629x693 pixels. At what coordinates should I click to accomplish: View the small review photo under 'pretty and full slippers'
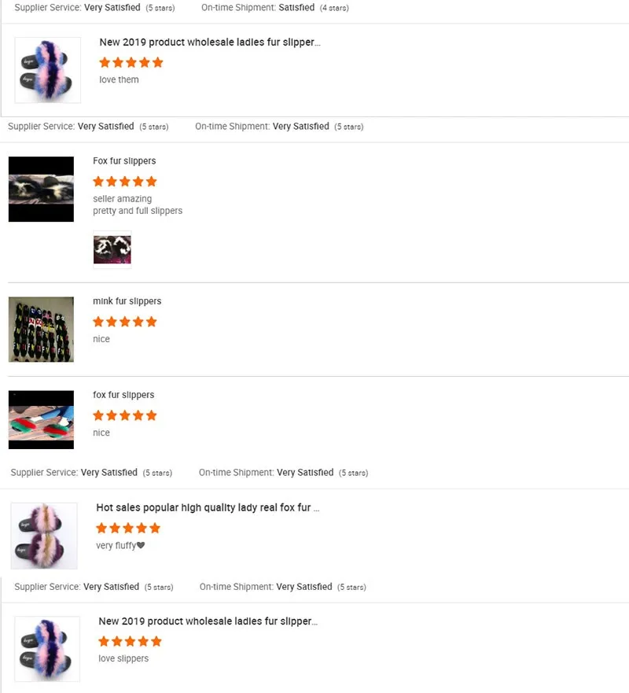112,249
